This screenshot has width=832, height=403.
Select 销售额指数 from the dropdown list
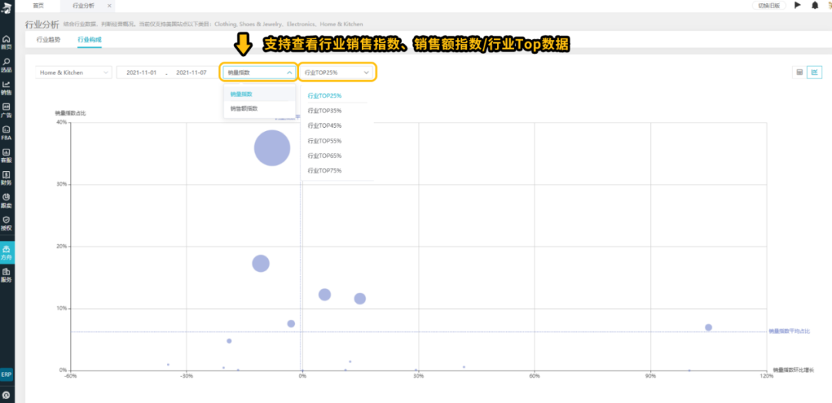[243, 109]
